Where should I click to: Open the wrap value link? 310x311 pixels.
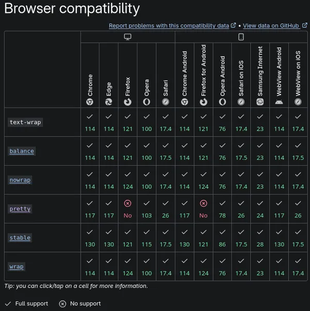(x=17, y=267)
